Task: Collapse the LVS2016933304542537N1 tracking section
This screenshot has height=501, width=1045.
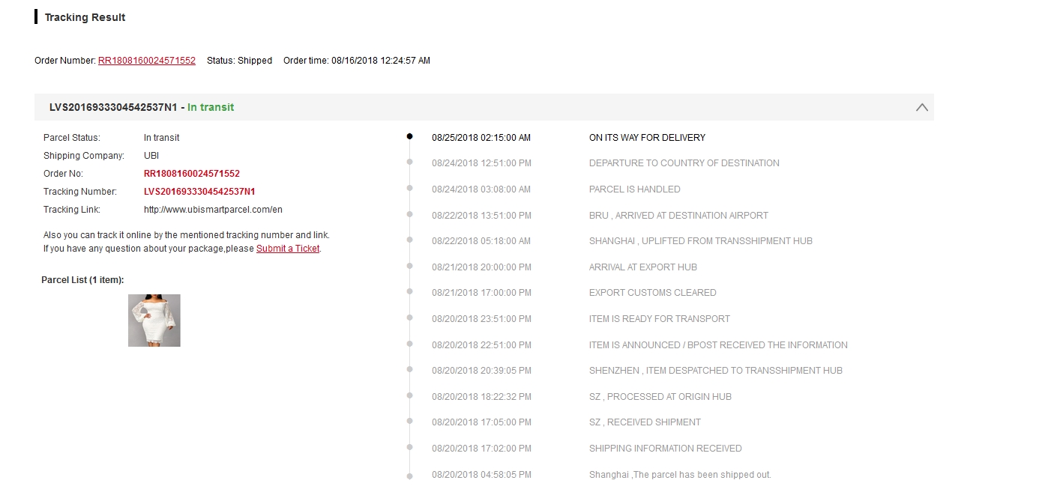Action: click(x=921, y=107)
